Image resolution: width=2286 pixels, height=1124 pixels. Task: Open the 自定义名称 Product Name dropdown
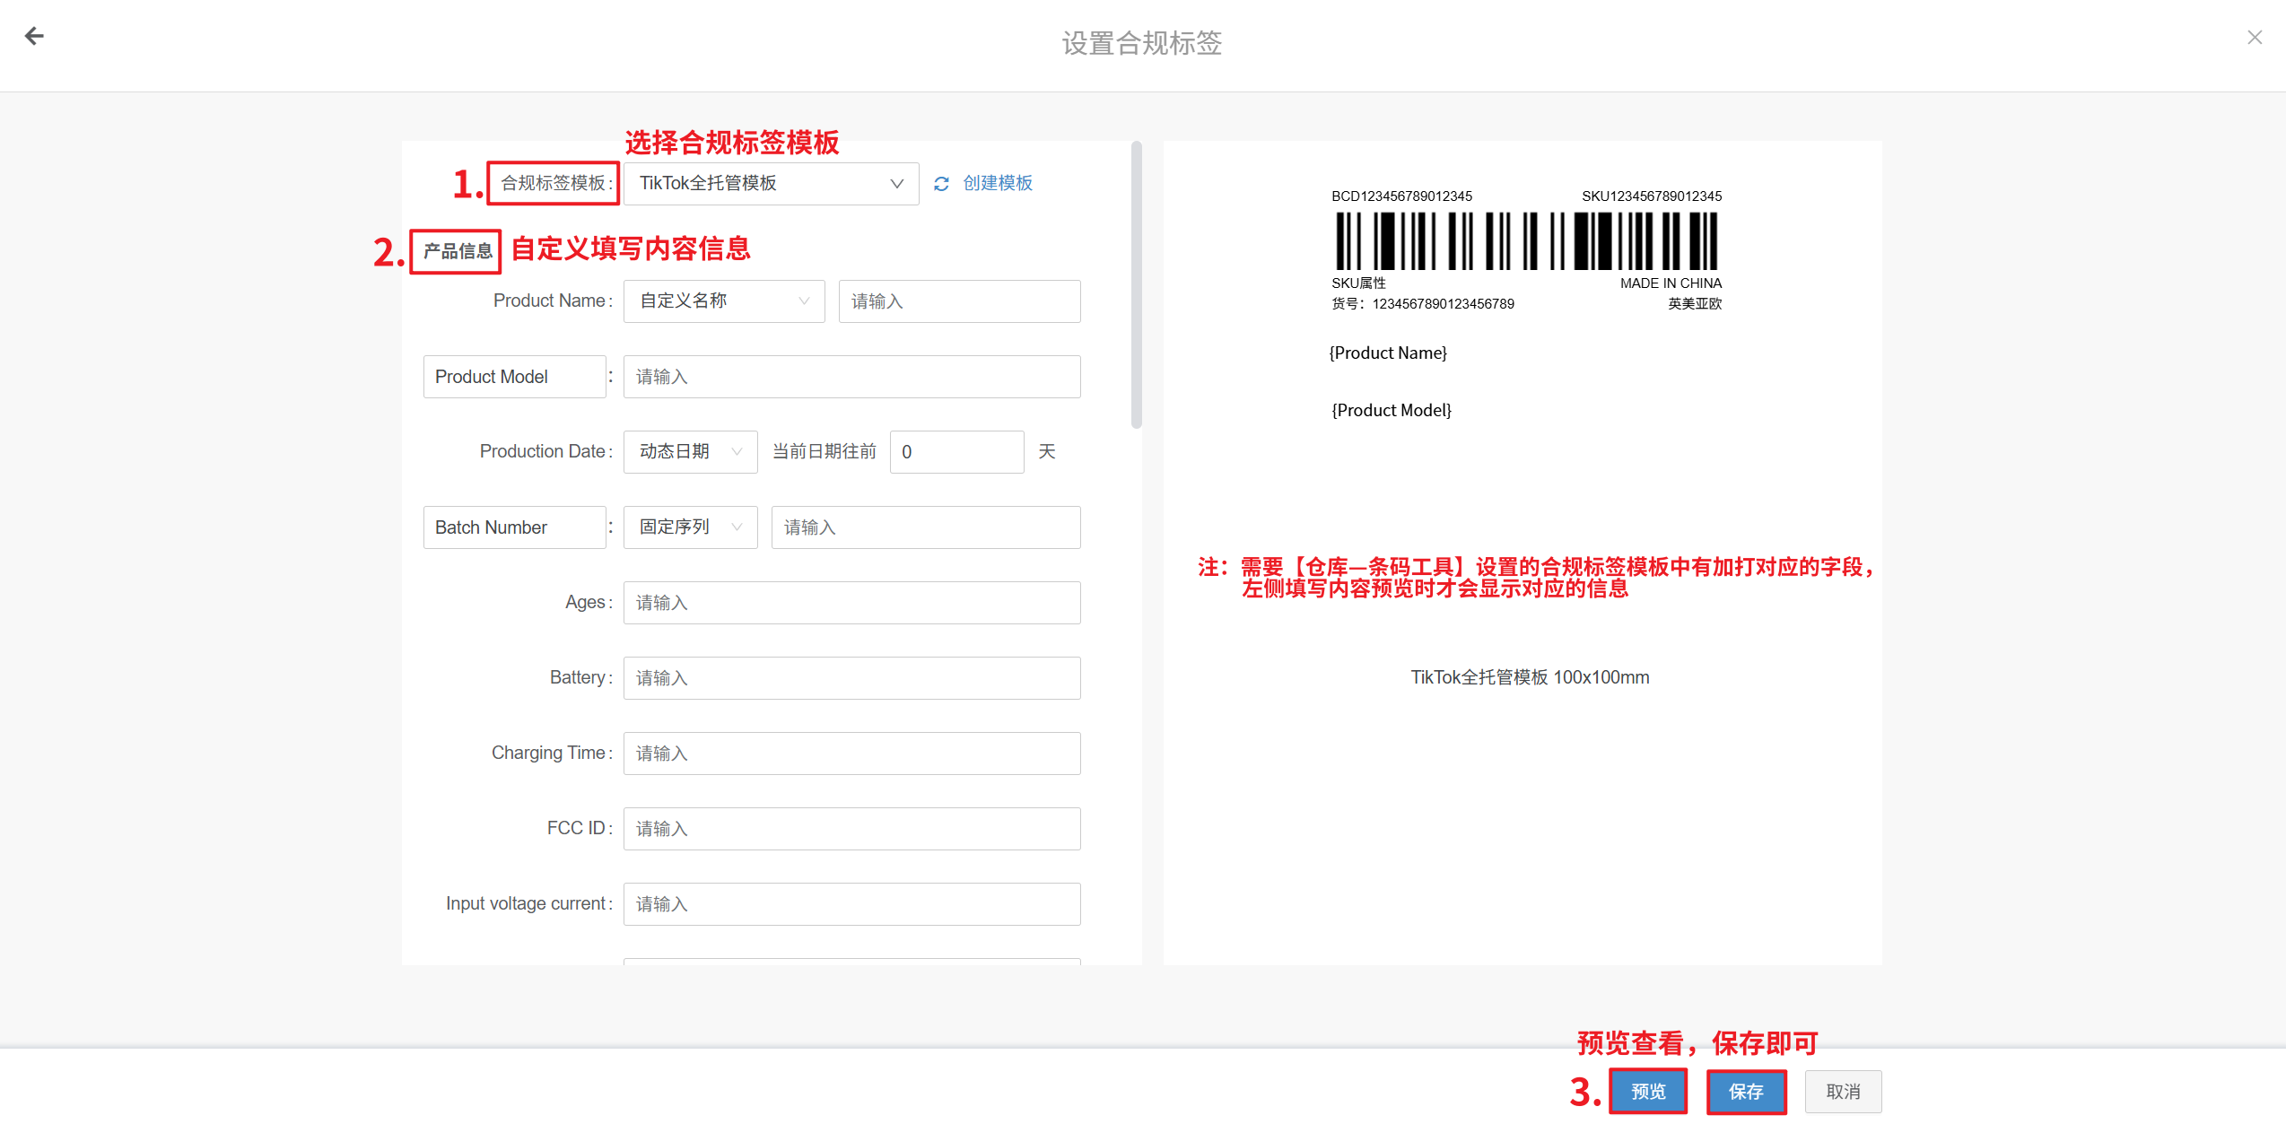(x=723, y=301)
